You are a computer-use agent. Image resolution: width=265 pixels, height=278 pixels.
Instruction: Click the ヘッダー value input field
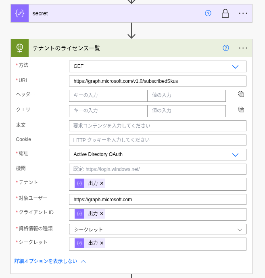pos(186,96)
